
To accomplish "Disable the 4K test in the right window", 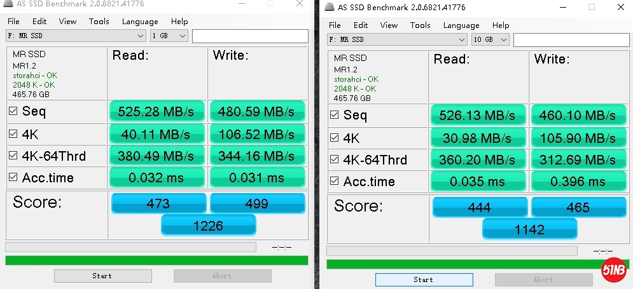I will click(x=335, y=137).
